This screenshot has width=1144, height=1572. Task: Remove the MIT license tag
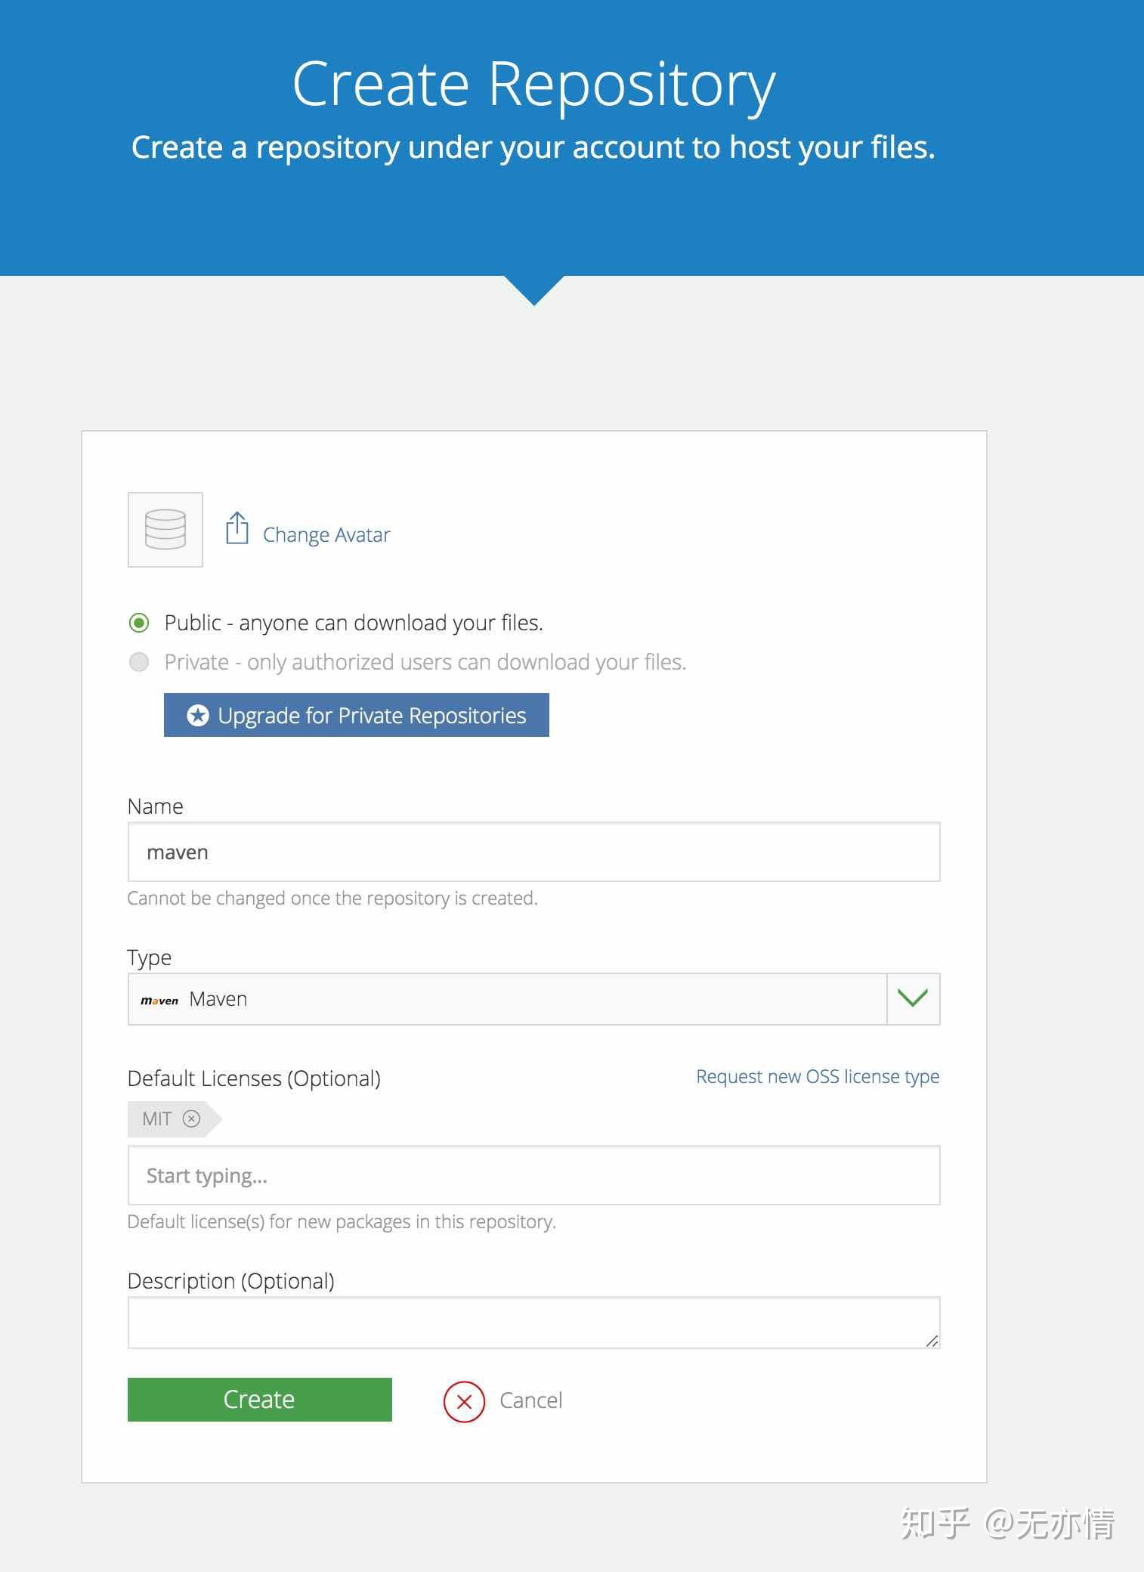point(192,1119)
